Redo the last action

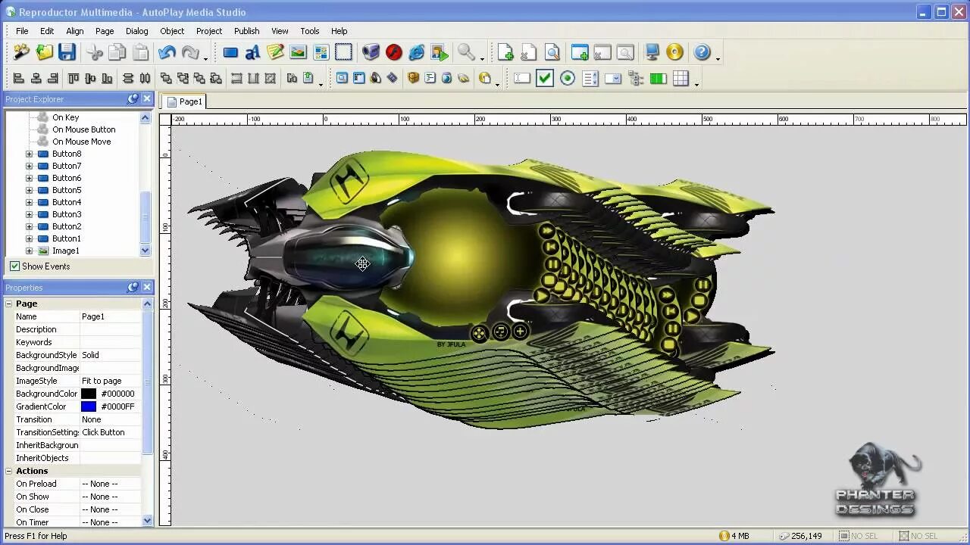(189, 52)
